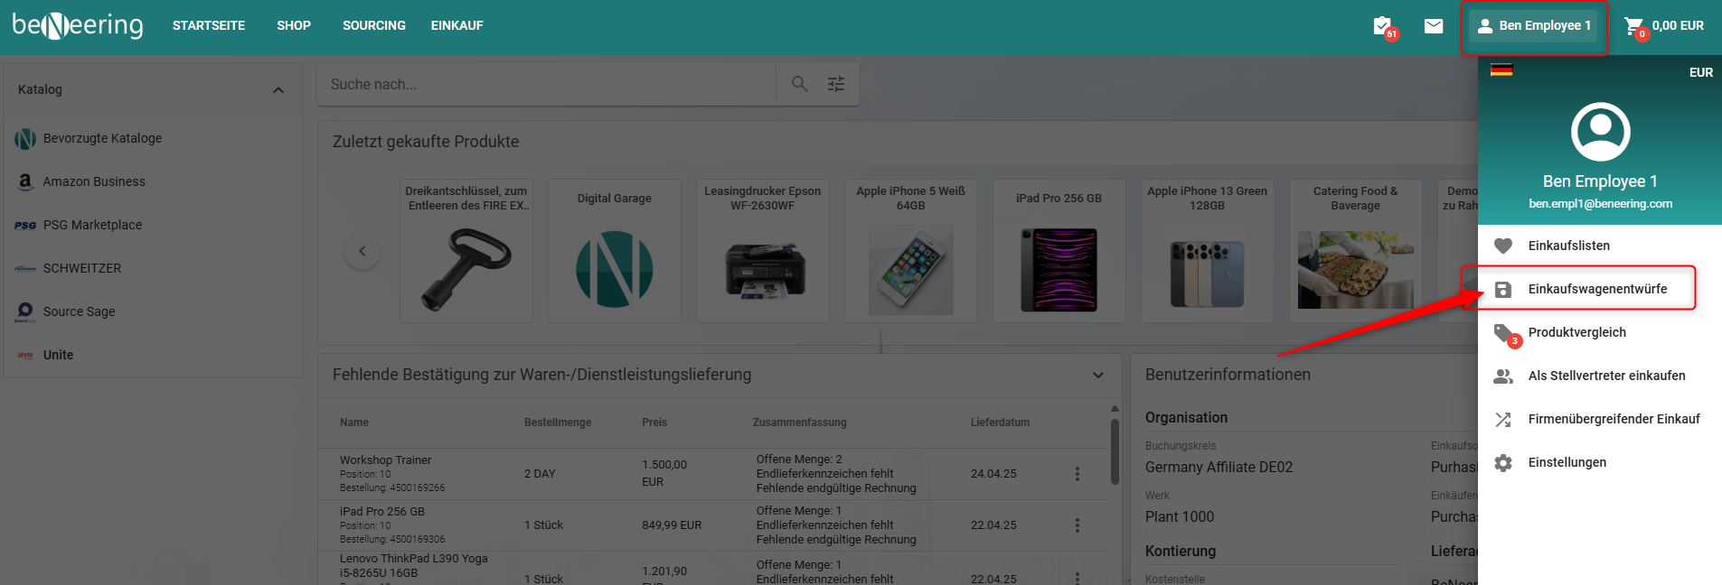Open the messages envelope icon

(x=1434, y=26)
